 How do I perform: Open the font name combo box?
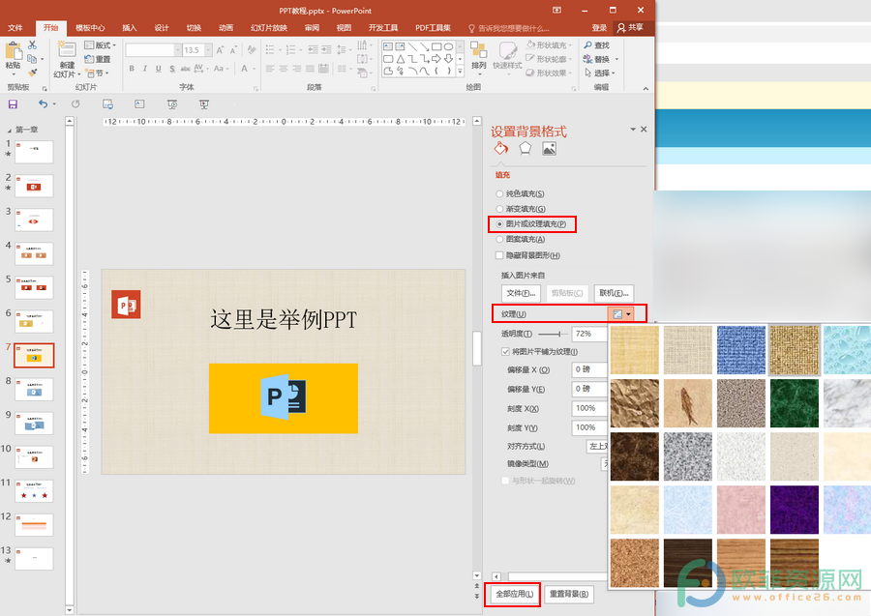pos(154,50)
